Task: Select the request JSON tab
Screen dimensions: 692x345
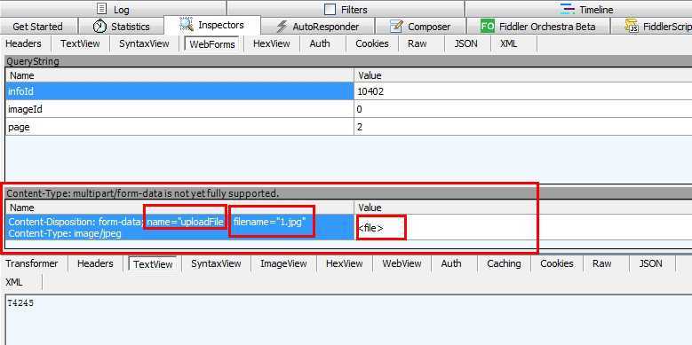Action: pyautogui.click(x=465, y=43)
